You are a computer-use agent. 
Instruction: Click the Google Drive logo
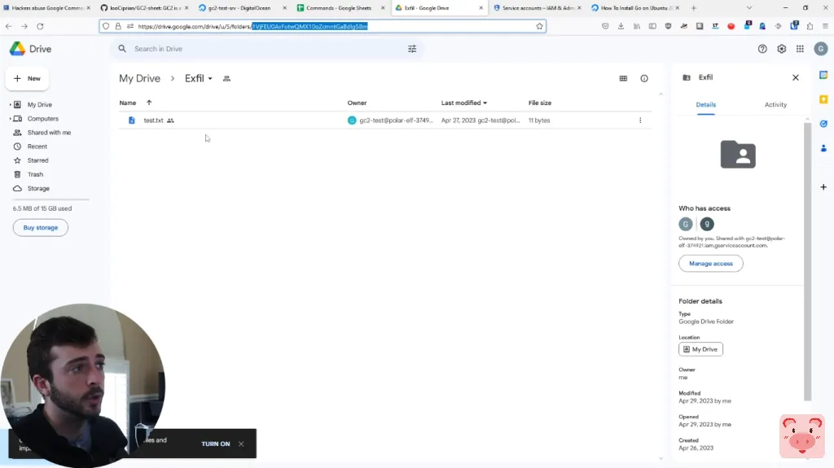pos(18,49)
